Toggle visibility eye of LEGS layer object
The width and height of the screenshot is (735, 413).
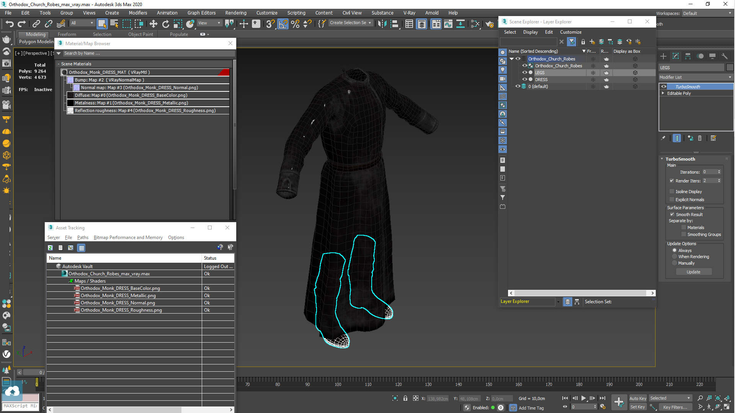(525, 73)
